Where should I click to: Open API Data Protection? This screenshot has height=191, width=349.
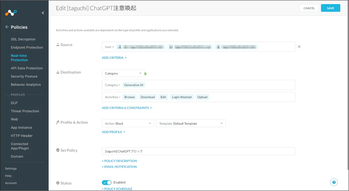coord(27,68)
